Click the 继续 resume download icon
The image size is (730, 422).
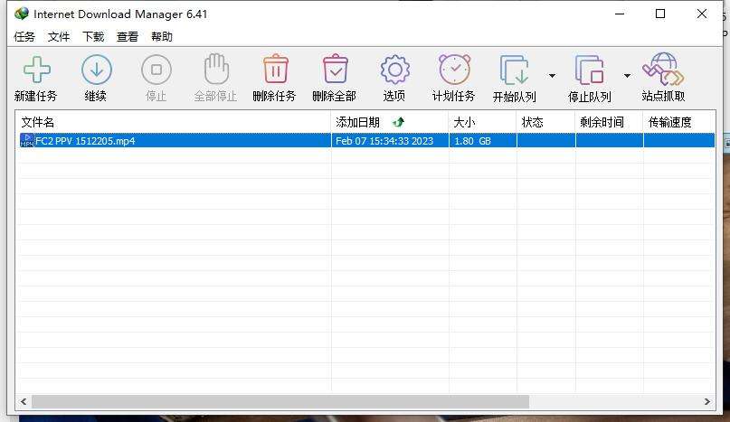[97, 70]
